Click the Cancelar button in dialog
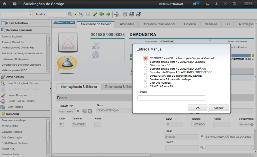This screenshot has width=257, height=157. click(x=219, y=108)
